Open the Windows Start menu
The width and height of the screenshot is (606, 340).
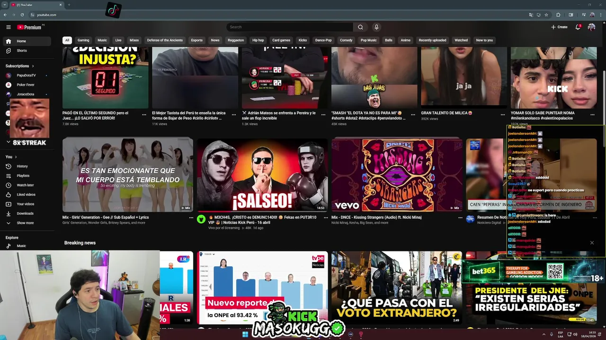(245, 334)
